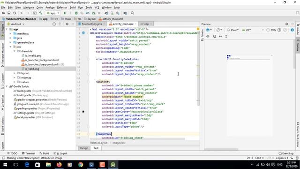This screenshot has height=169, width=300.
Task: Show preview warnings info icon
Action: coord(292,30)
